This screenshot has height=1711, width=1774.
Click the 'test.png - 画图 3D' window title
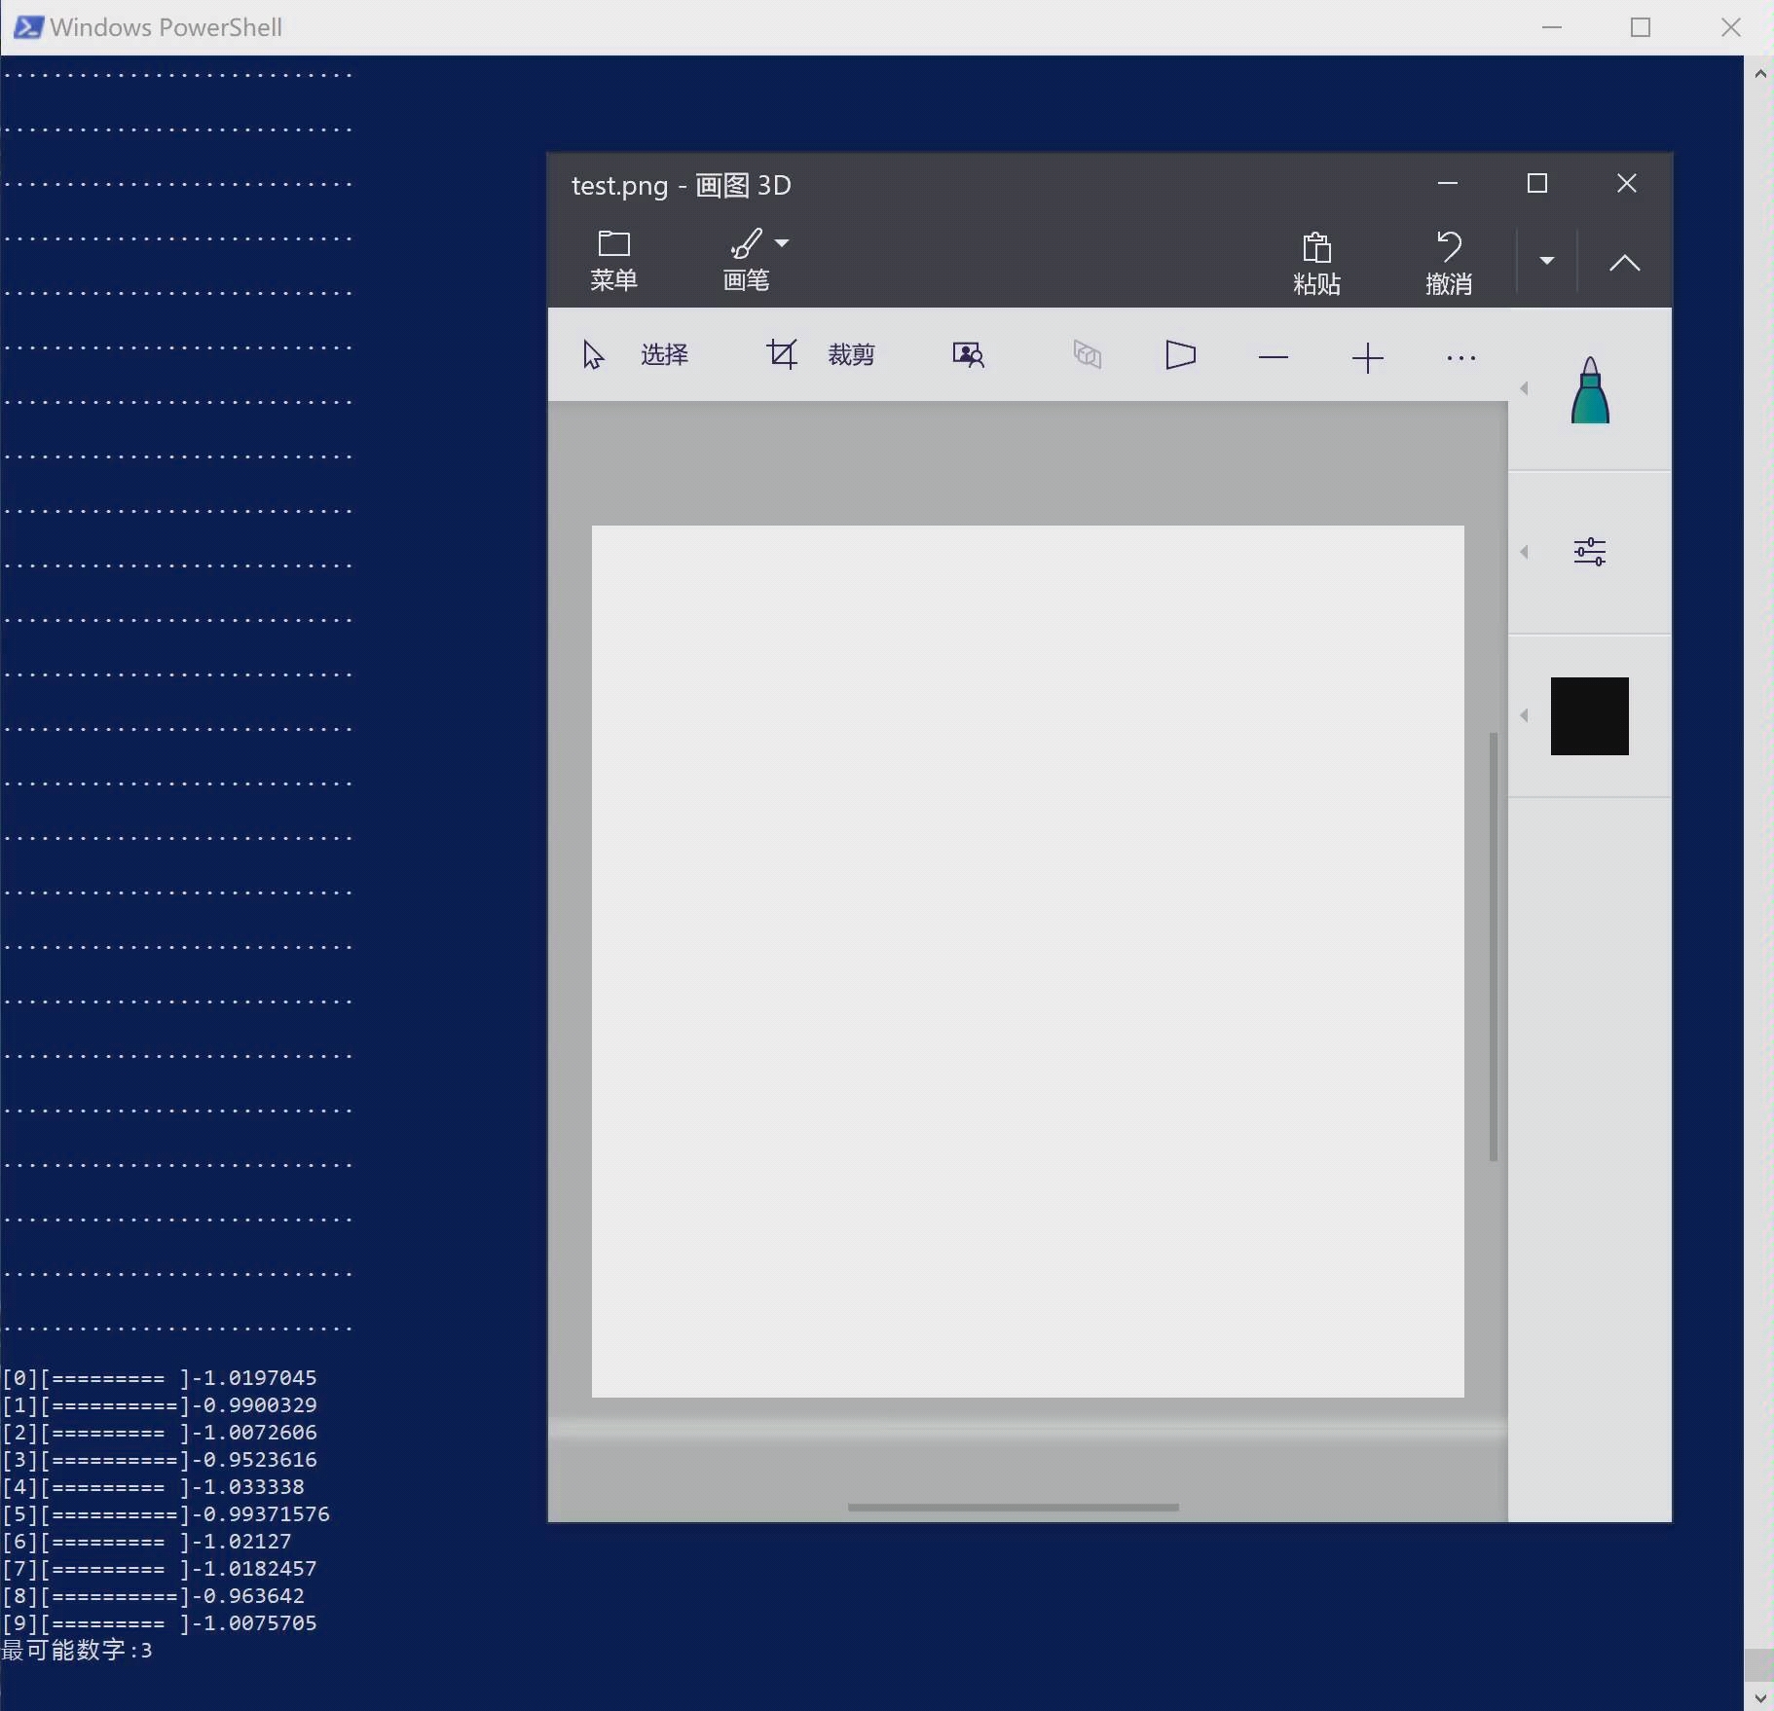(681, 185)
